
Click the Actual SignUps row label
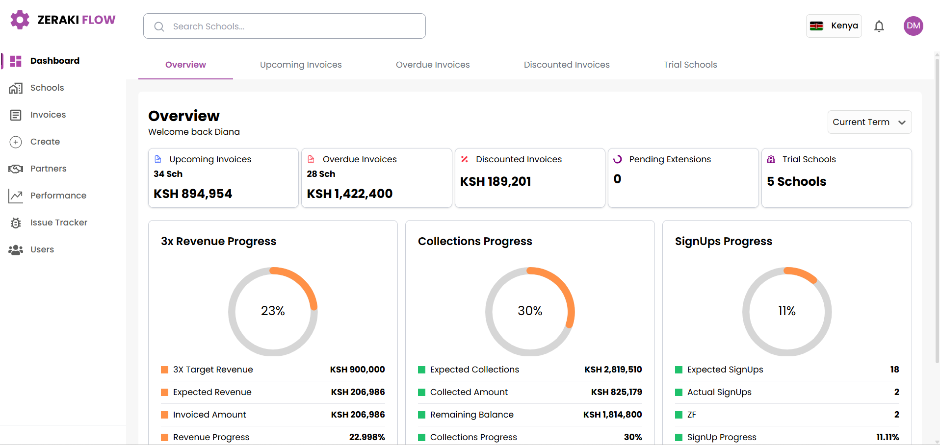pos(719,392)
